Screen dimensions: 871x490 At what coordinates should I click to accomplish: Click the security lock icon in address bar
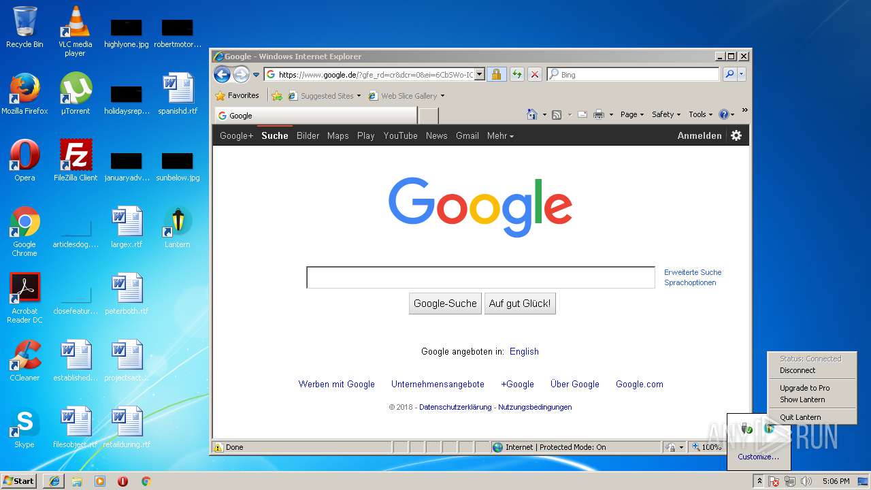[x=496, y=74]
